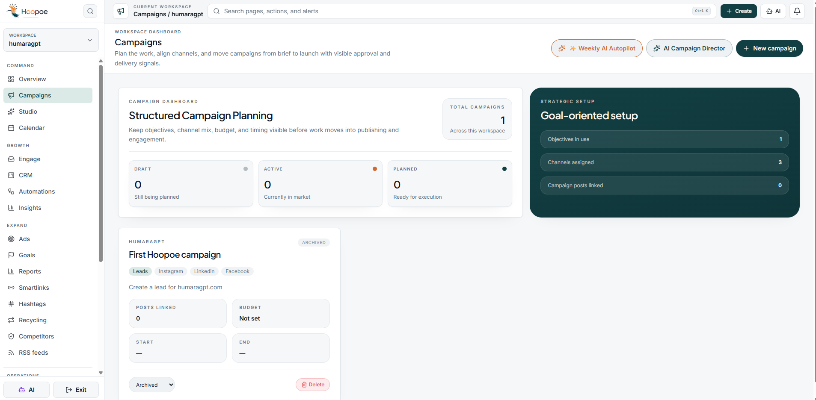This screenshot has height=400, width=816.
Task: Click the Planned status card
Action: (450, 184)
